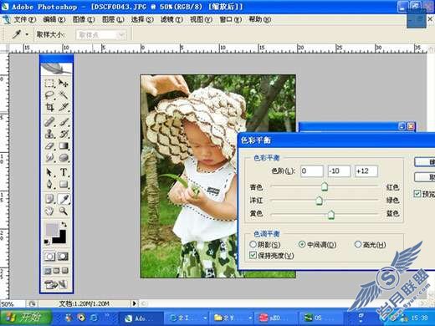Select the Rectangular Marquee tool
This screenshot has width=435, height=326.
pos(49,83)
